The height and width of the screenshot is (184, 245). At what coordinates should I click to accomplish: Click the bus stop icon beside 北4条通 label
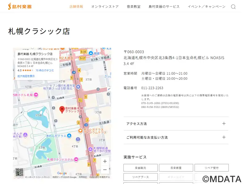[x=53, y=98]
